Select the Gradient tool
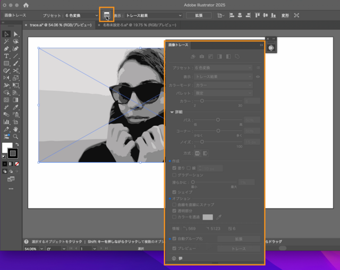 pyautogui.click(x=15, y=100)
